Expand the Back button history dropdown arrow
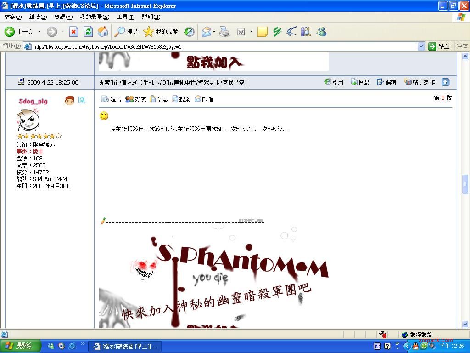The image size is (470, 353). [x=39, y=32]
